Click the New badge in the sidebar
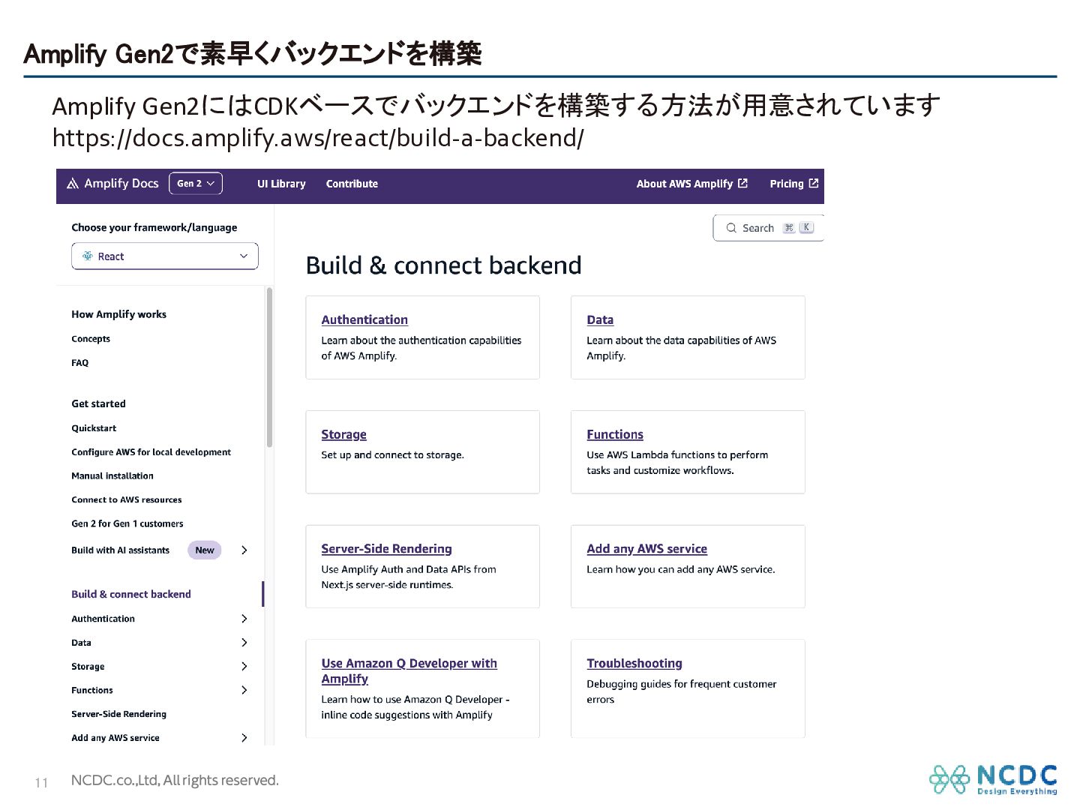1080x810 pixels. pyautogui.click(x=204, y=550)
